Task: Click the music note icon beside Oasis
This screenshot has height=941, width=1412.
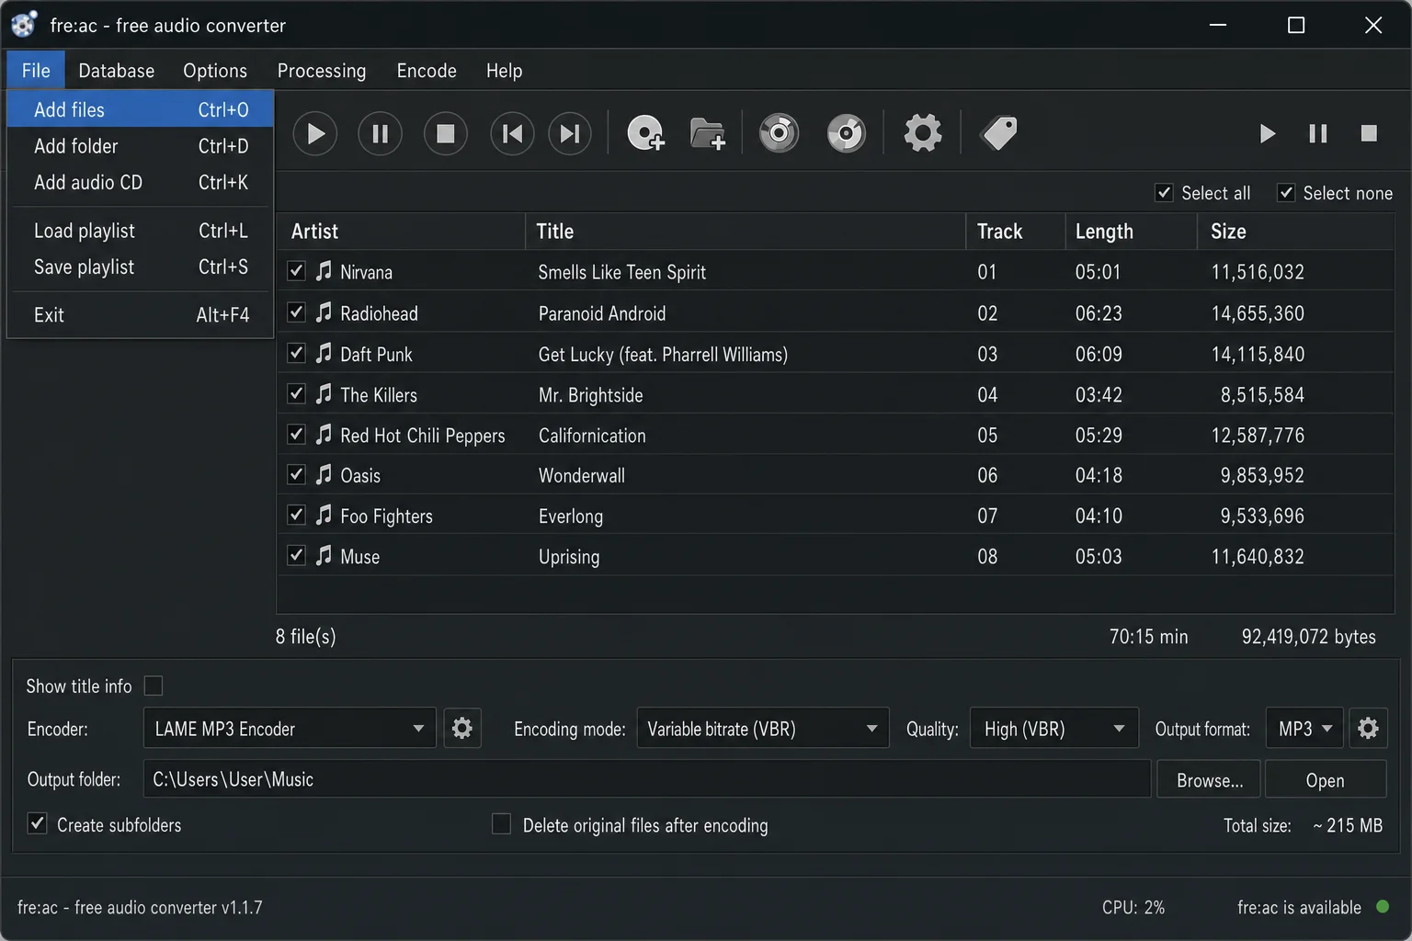Action: click(324, 474)
